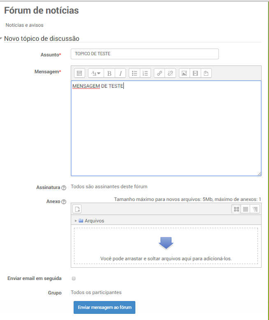Collapse the Novo tópico de discussão section

(2, 38)
